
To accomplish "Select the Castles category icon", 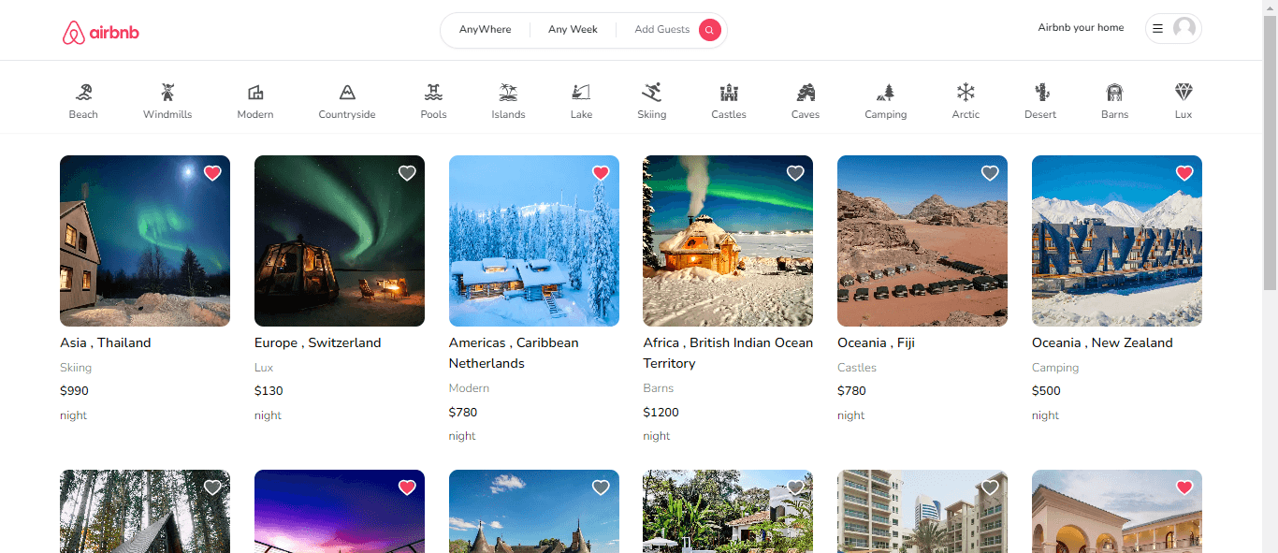I will (729, 92).
